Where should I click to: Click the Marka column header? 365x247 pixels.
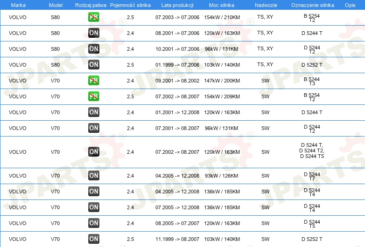(18, 5)
